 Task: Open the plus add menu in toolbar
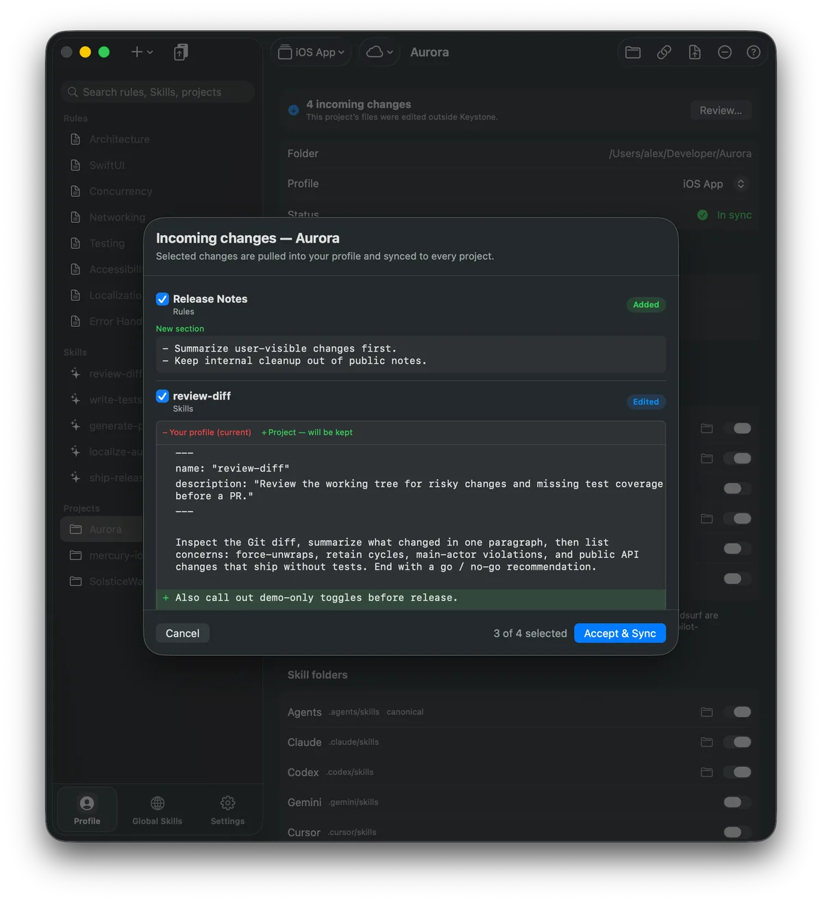[x=142, y=52]
